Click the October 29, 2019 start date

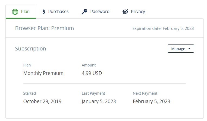(42, 101)
